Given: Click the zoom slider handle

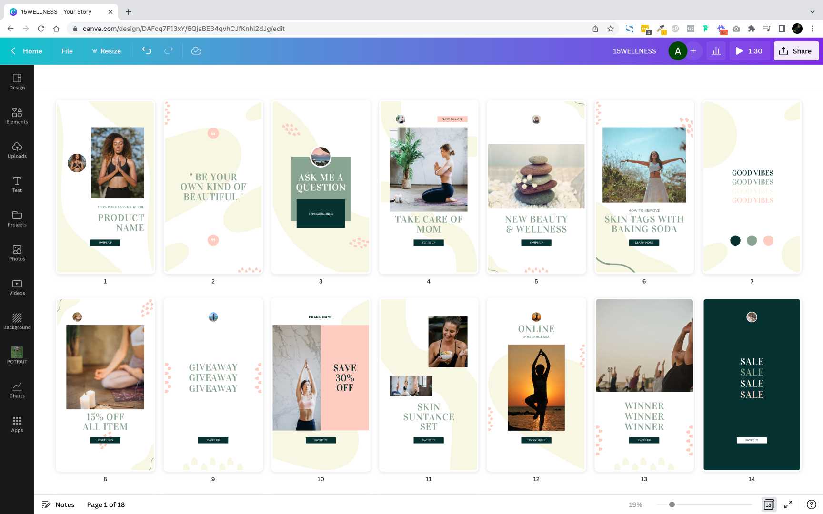Looking at the screenshot, I should click(x=672, y=504).
